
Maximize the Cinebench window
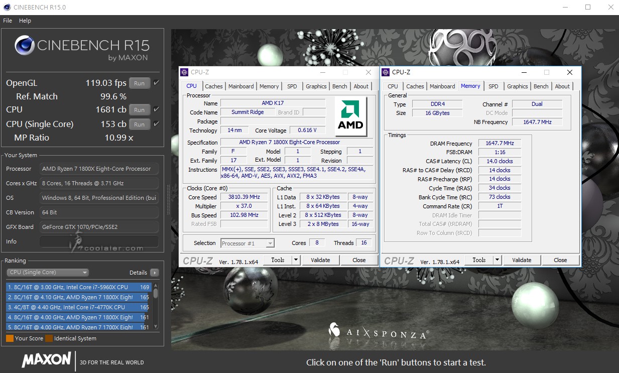coord(588,7)
